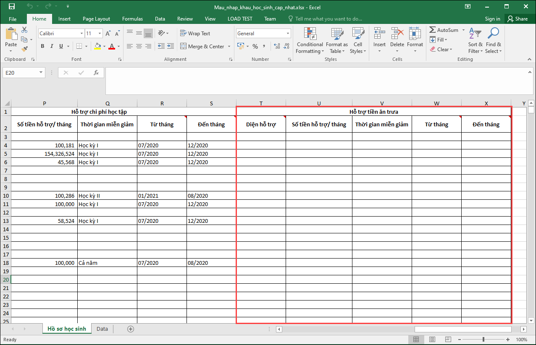Add a new sheet with plus icon
The image size is (536, 345).
coord(131,329)
